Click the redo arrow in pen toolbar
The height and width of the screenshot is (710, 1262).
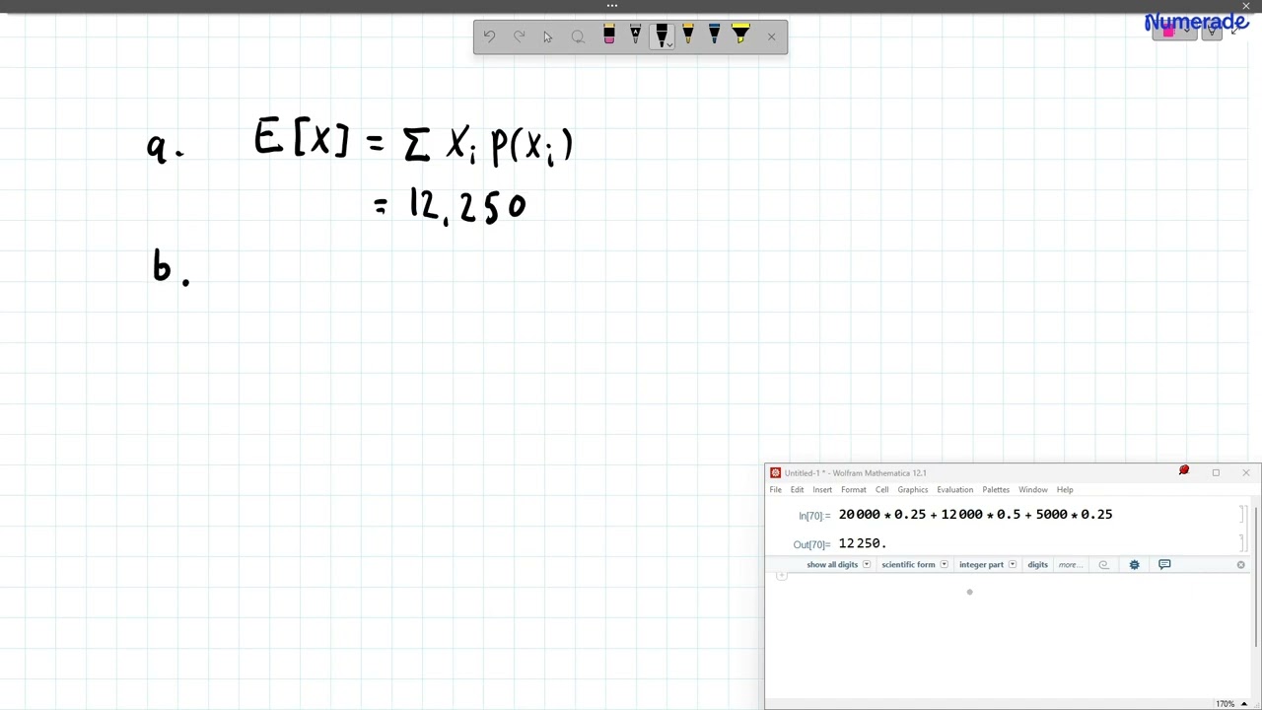[x=520, y=37]
